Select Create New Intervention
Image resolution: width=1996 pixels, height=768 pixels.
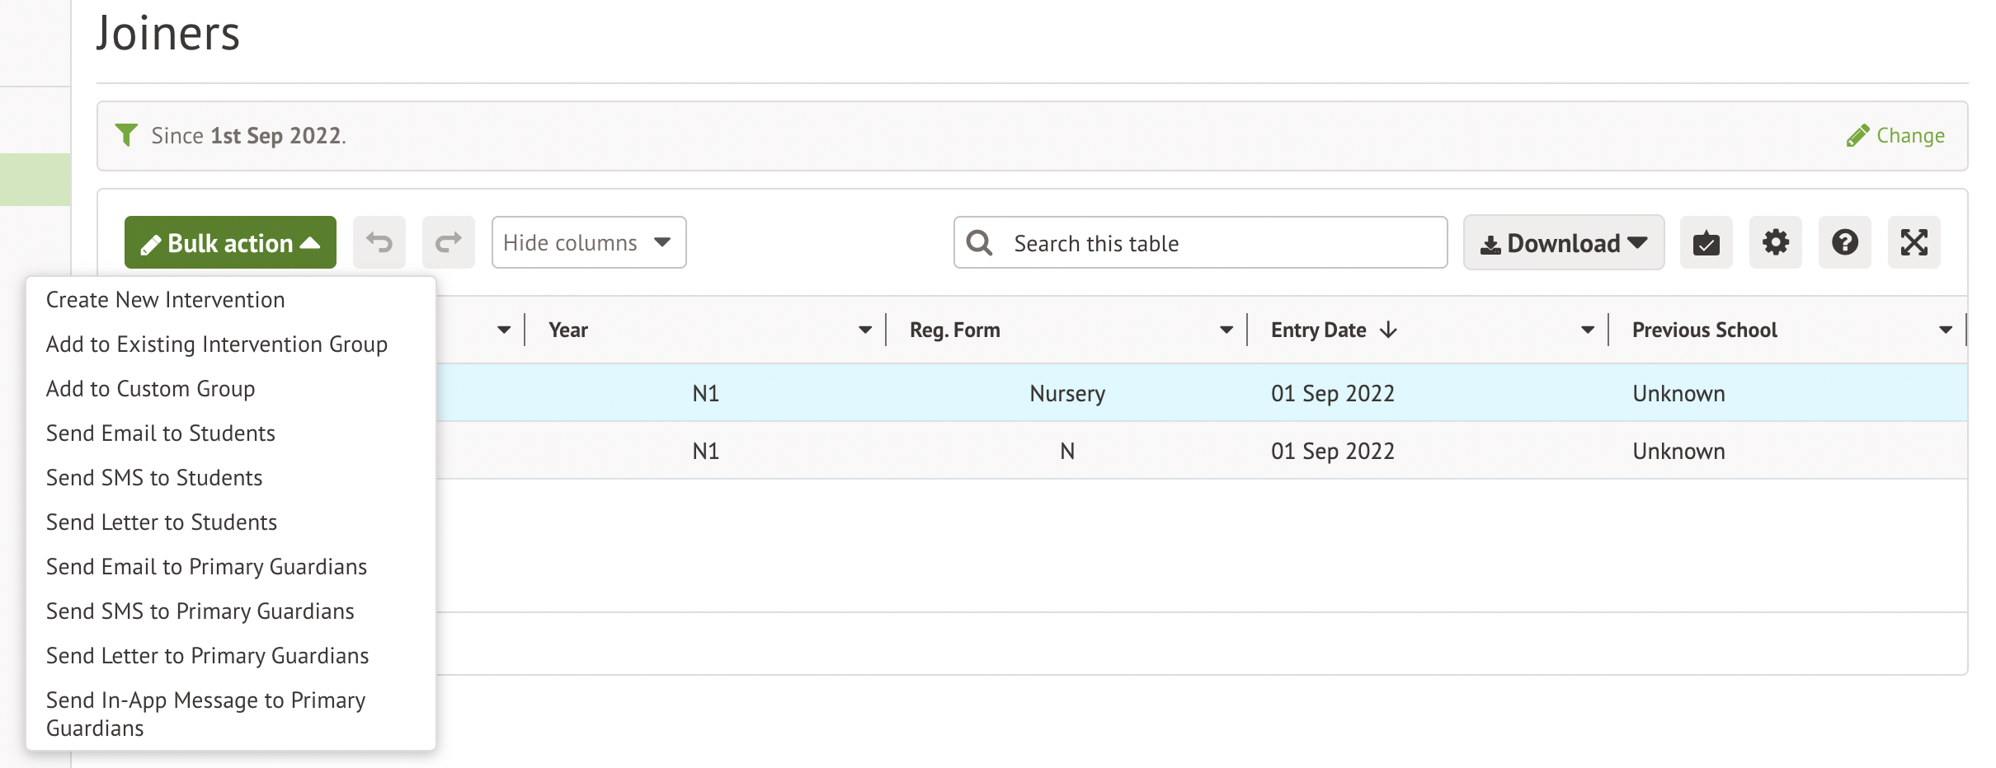click(x=165, y=300)
